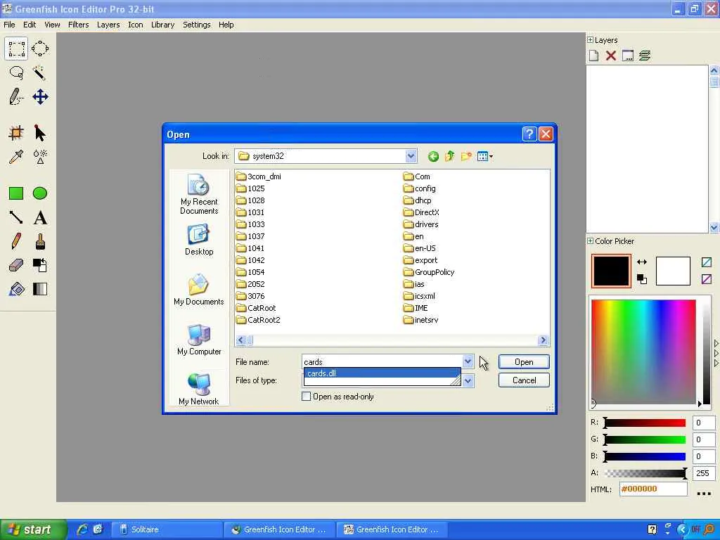The width and height of the screenshot is (720, 540).
Task: Choose the Lasso selection tool
Action: click(x=16, y=73)
